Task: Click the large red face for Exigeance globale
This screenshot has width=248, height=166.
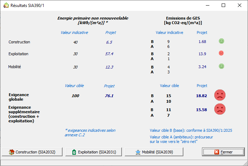Action: pos(220,95)
